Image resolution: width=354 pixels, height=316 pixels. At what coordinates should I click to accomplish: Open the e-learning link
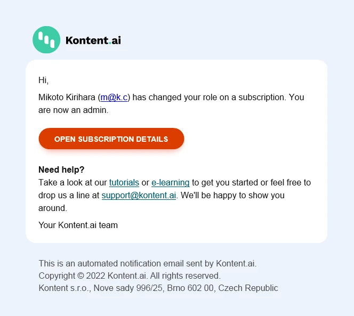[171, 182]
